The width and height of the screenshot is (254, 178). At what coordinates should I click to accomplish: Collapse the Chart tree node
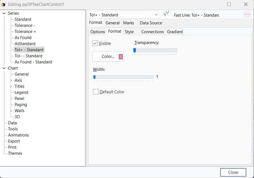[4, 68]
